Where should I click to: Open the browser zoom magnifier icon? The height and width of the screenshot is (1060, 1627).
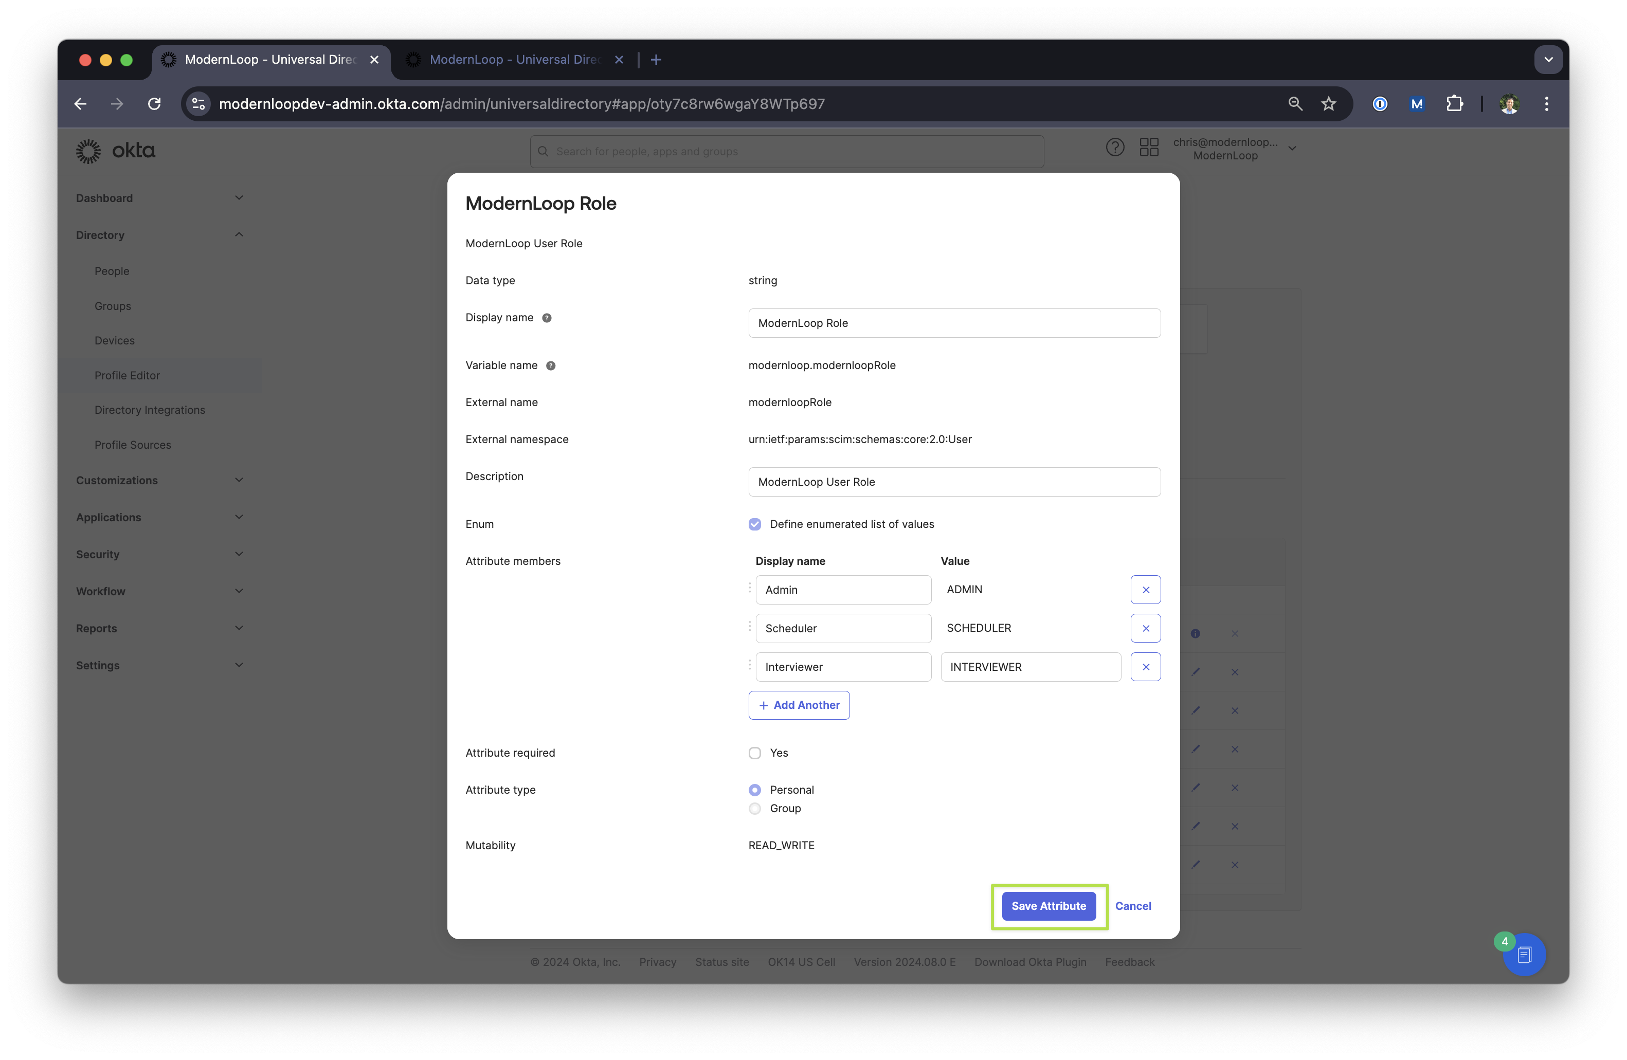[x=1295, y=104]
